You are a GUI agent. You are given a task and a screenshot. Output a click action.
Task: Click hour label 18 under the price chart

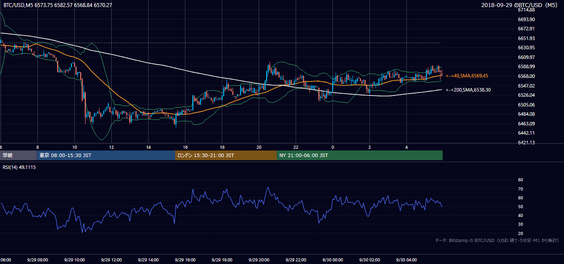click(222, 147)
